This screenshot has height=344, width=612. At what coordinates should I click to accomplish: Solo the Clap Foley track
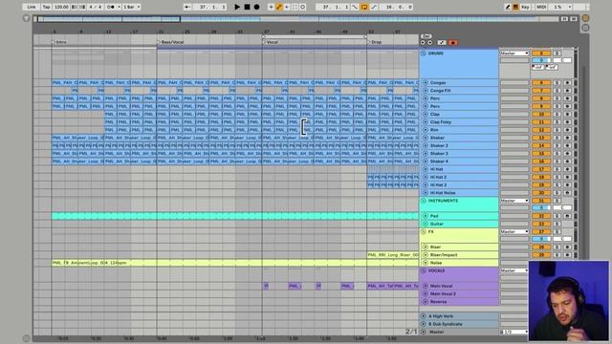click(557, 122)
